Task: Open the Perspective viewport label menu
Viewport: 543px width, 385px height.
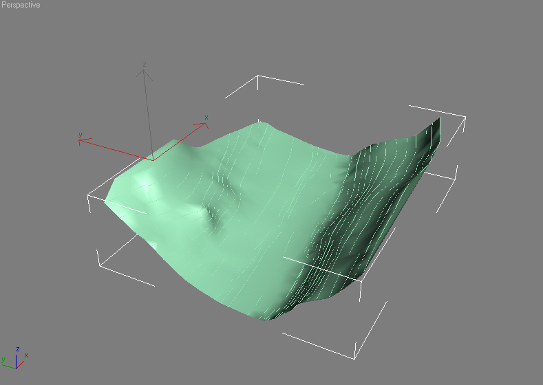Action: point(21,5)
